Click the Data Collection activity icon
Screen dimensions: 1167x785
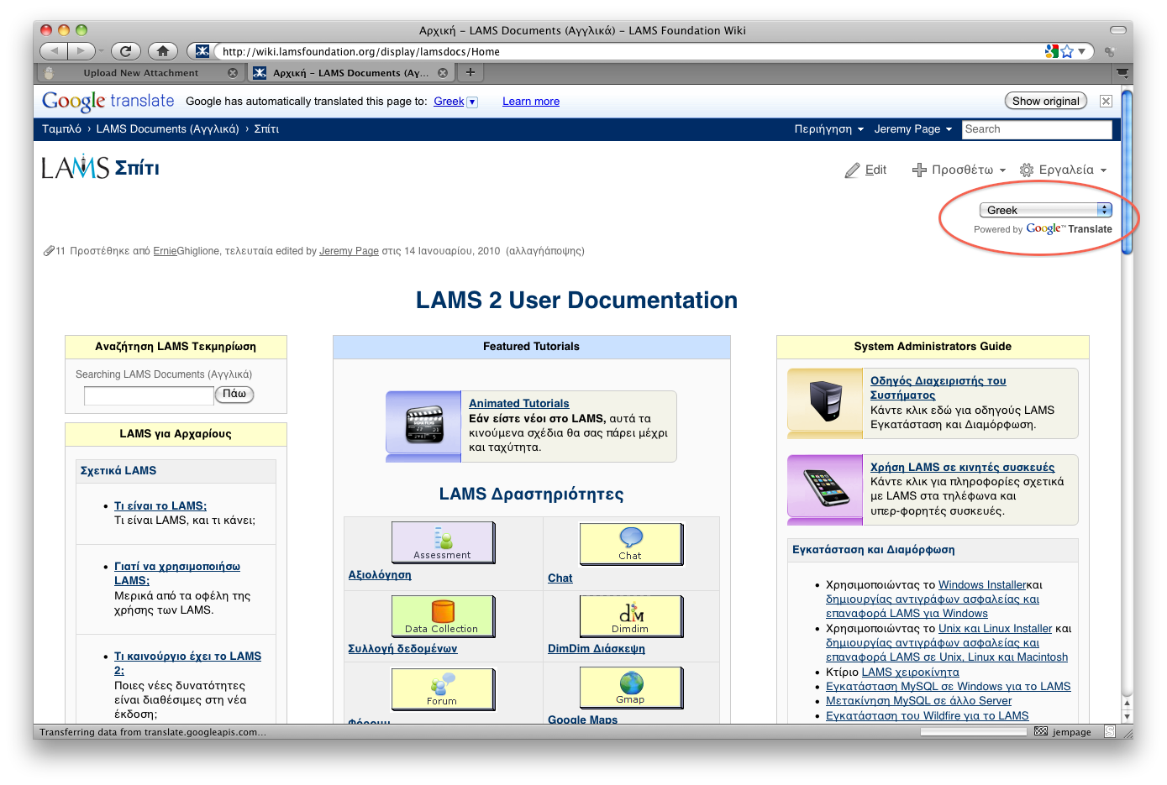click(x=442, y=615)
